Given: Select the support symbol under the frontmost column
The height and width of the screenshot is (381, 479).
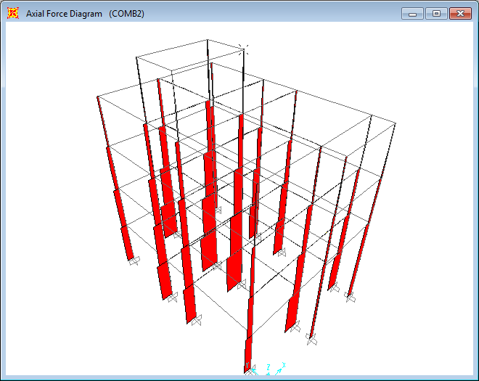Looking at the screenshot, I should tap(250, 370).
